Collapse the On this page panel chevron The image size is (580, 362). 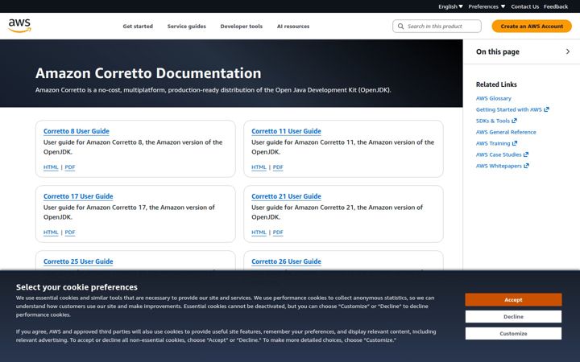[x=568, y=51]
